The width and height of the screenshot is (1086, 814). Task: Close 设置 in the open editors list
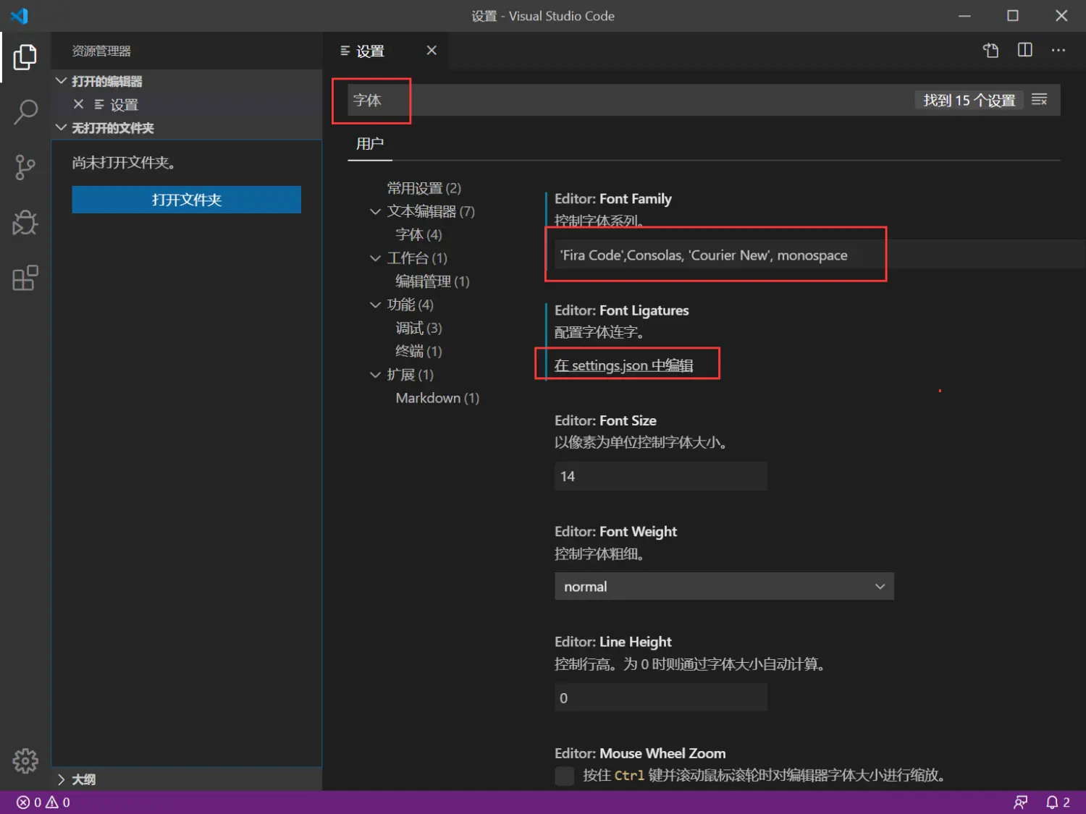click(79, 104)
